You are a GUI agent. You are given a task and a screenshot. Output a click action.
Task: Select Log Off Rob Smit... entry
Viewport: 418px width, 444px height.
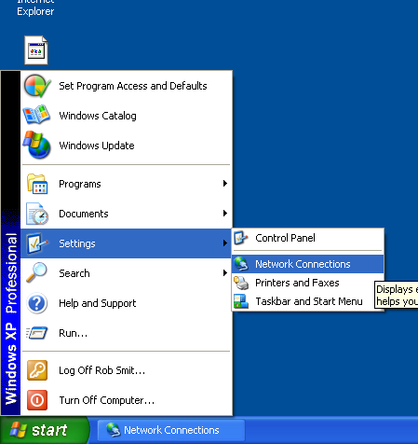tap(127, 370)
